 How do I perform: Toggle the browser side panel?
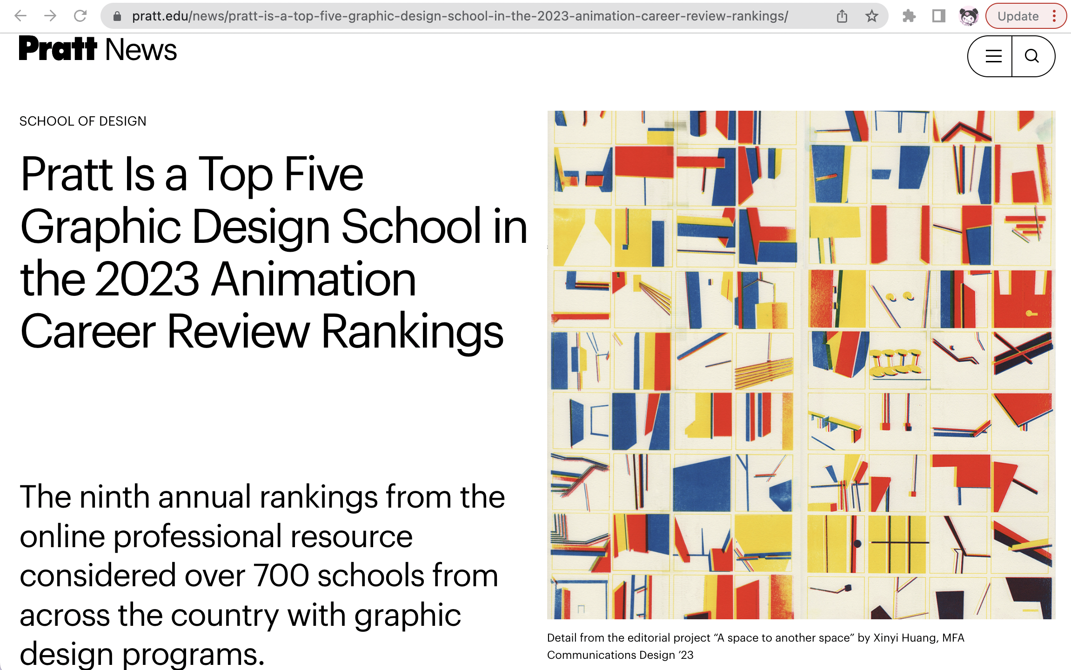938,17
